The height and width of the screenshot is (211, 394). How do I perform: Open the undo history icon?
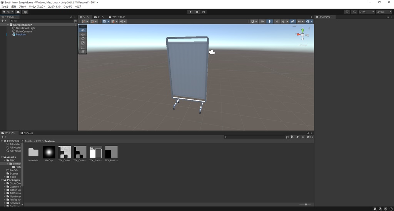coord(347,12)
